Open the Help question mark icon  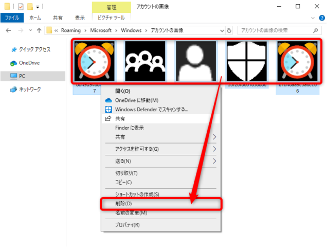pos(322,18)
